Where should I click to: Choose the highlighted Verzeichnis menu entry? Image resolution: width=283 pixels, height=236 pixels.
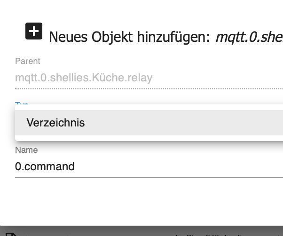(x=141, y=123)
